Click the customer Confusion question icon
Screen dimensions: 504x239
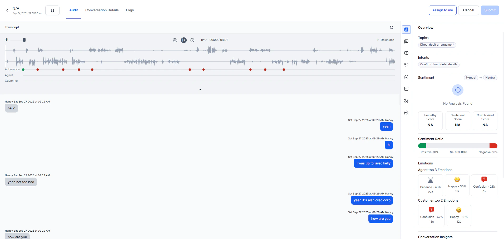431,210
